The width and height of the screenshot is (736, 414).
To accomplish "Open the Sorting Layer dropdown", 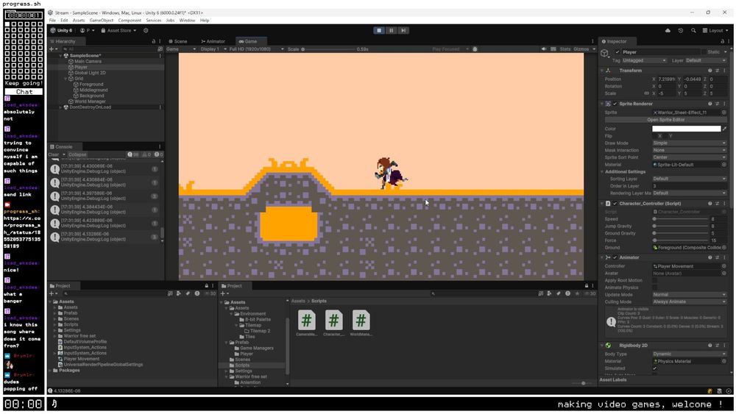I will tap(689, 179).
